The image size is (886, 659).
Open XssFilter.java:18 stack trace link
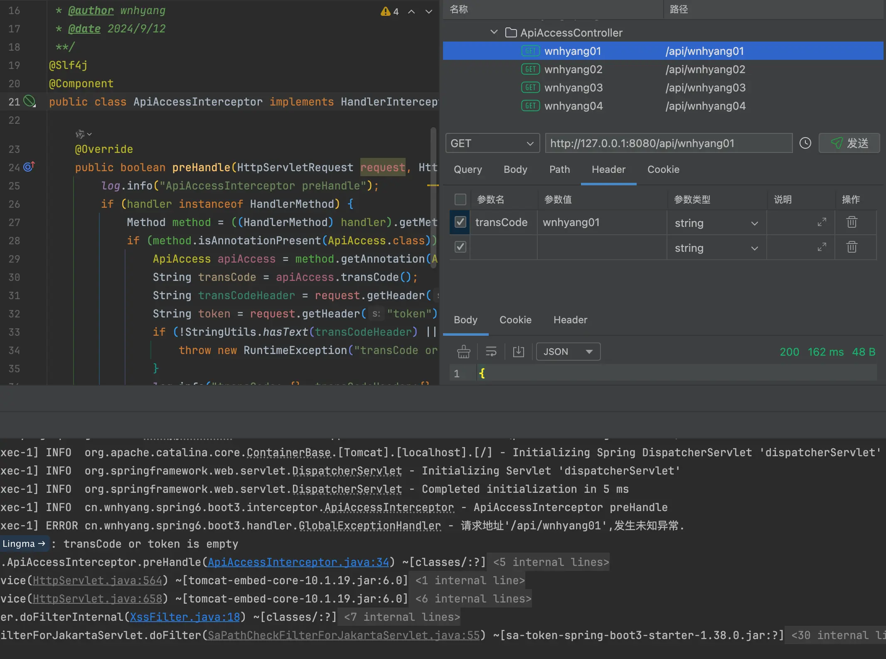tap(185, 617)
